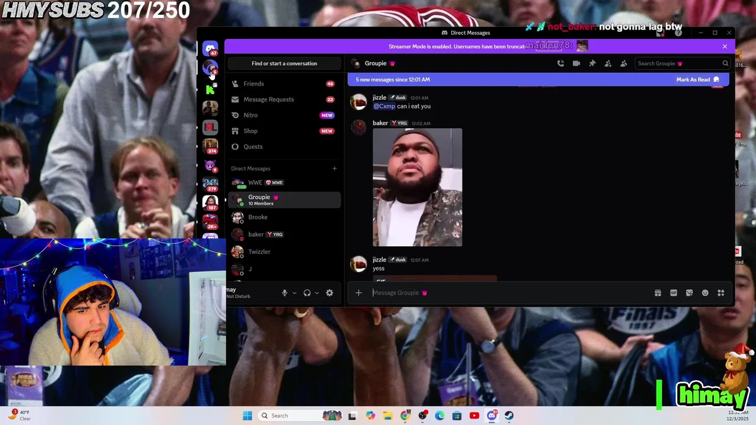
Task: Open YouTube app from taskbar
Action: tap(474, 416)
